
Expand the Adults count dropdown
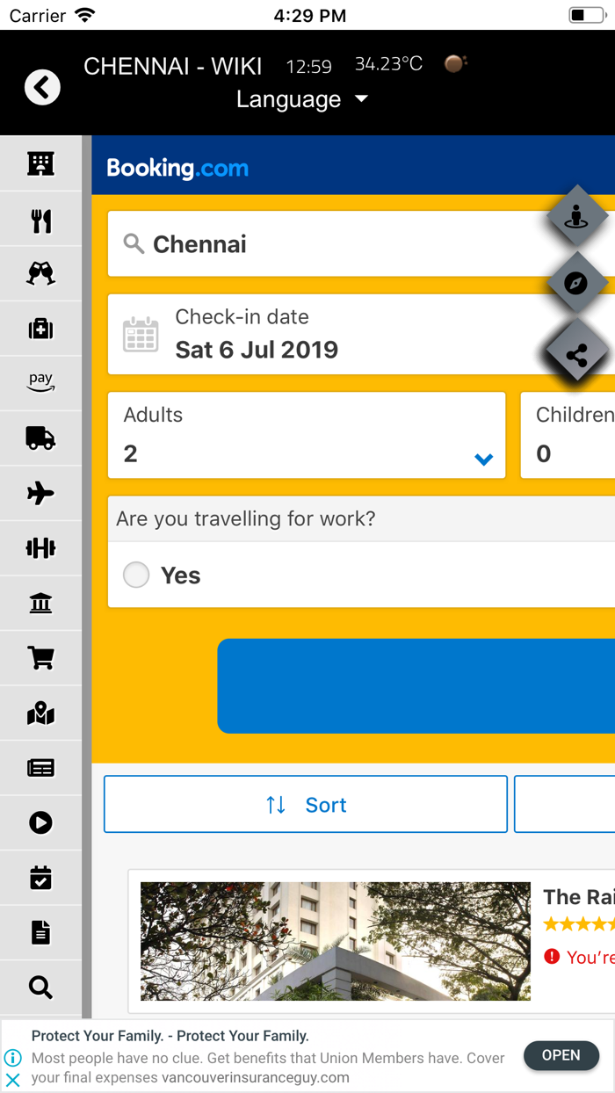tap(483, 459)
